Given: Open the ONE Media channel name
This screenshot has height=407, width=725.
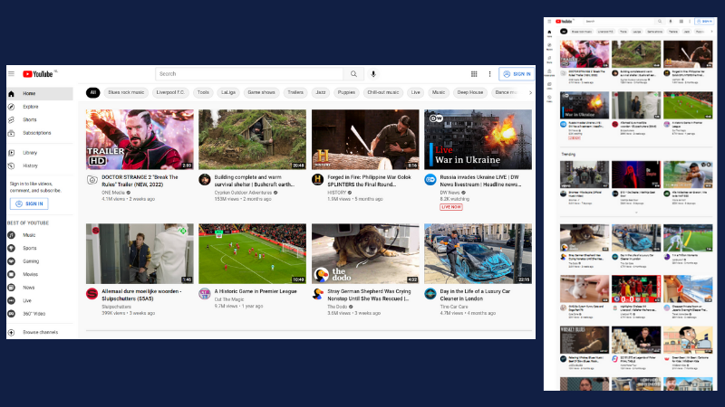Looking at the screenshot, I should [x=113, y=193].
